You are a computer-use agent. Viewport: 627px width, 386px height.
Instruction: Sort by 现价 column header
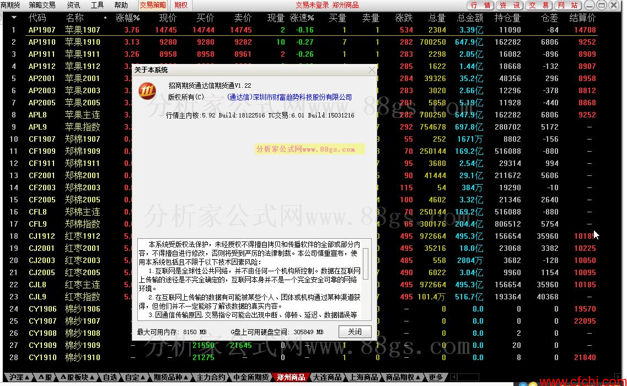168,18
